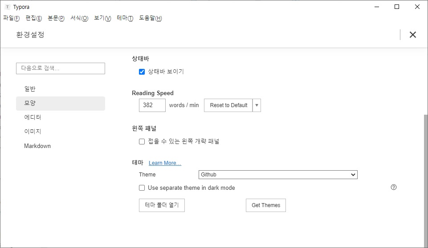
Task: Switch to the Markdown settings category
Action: tap(60, 146)
